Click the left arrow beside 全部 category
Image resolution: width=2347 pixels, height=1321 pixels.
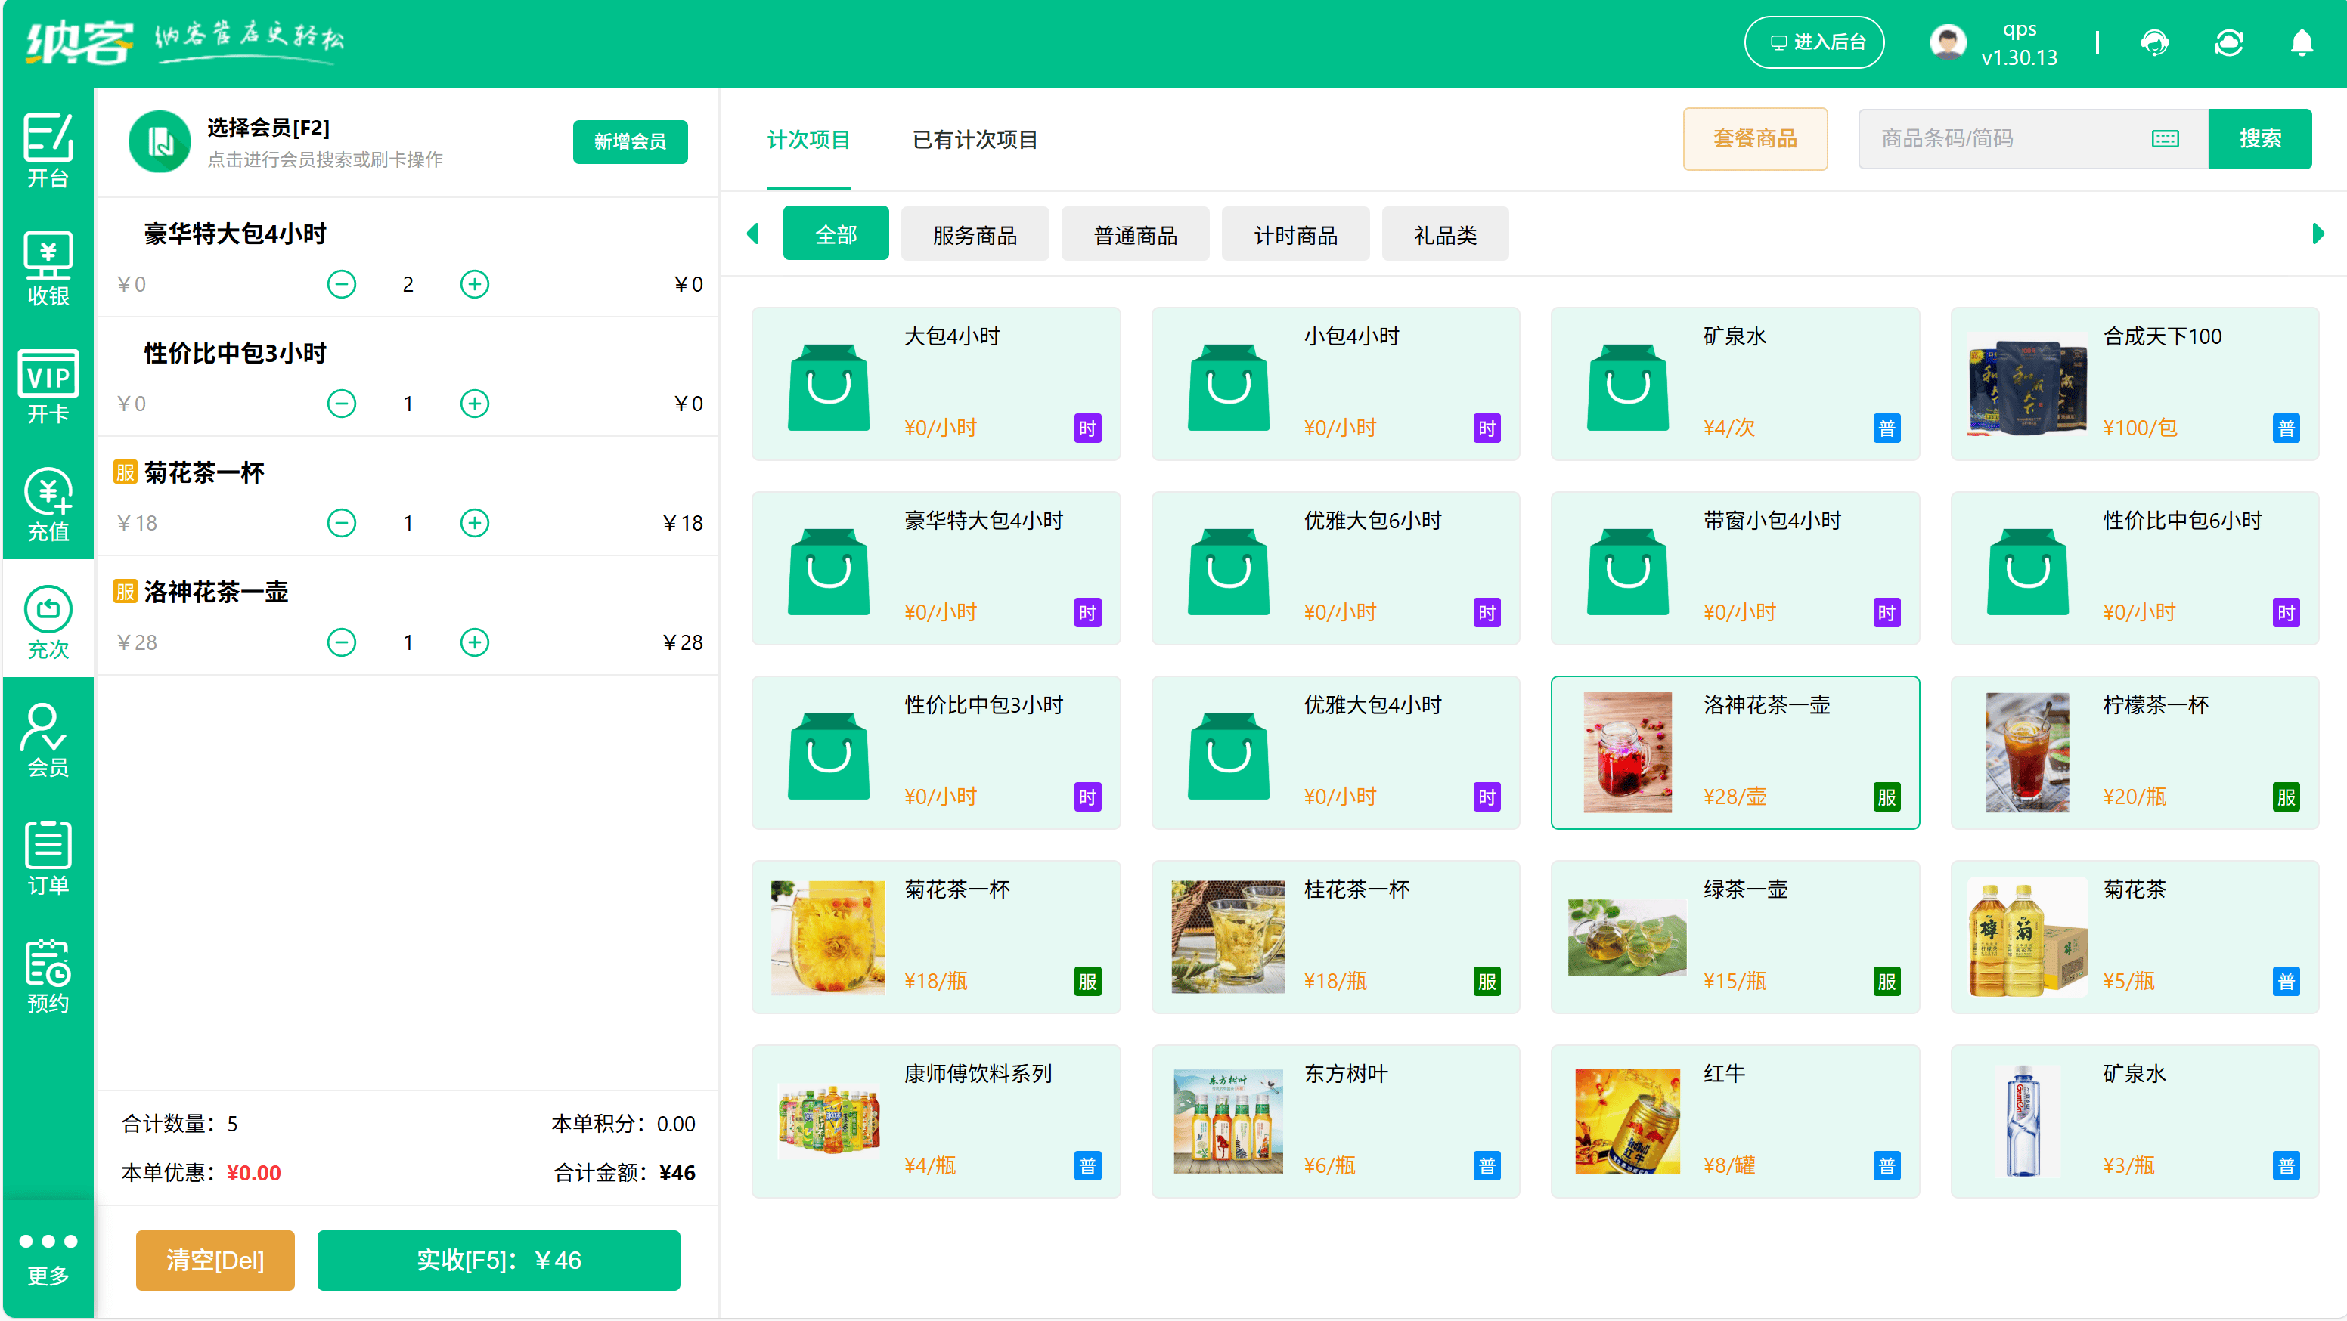coord(754,233)
